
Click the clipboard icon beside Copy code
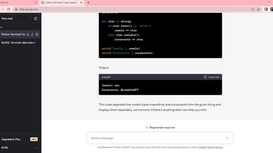click(x=205, y=77)
